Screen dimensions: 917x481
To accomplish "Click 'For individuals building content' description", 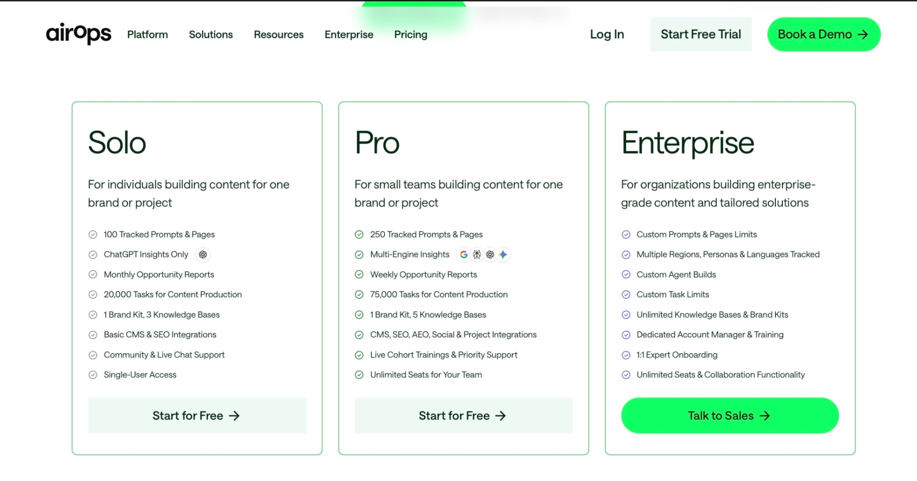I will (x=189, y=193).
